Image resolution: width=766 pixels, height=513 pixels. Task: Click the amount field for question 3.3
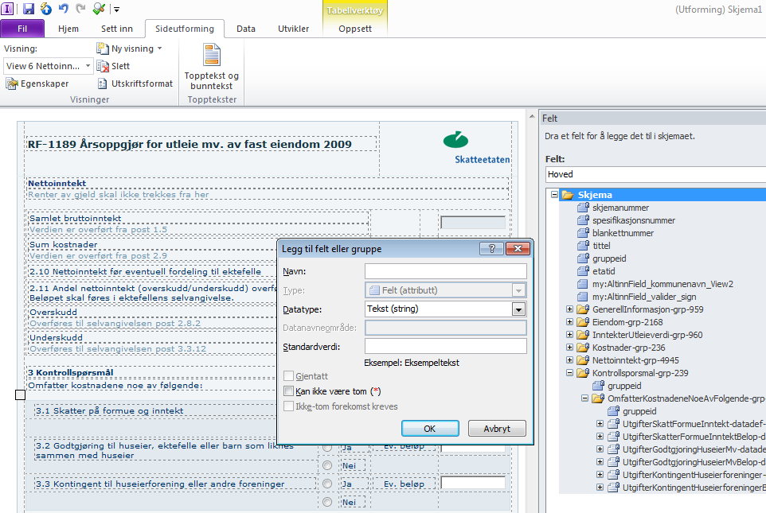click(473, 483)
